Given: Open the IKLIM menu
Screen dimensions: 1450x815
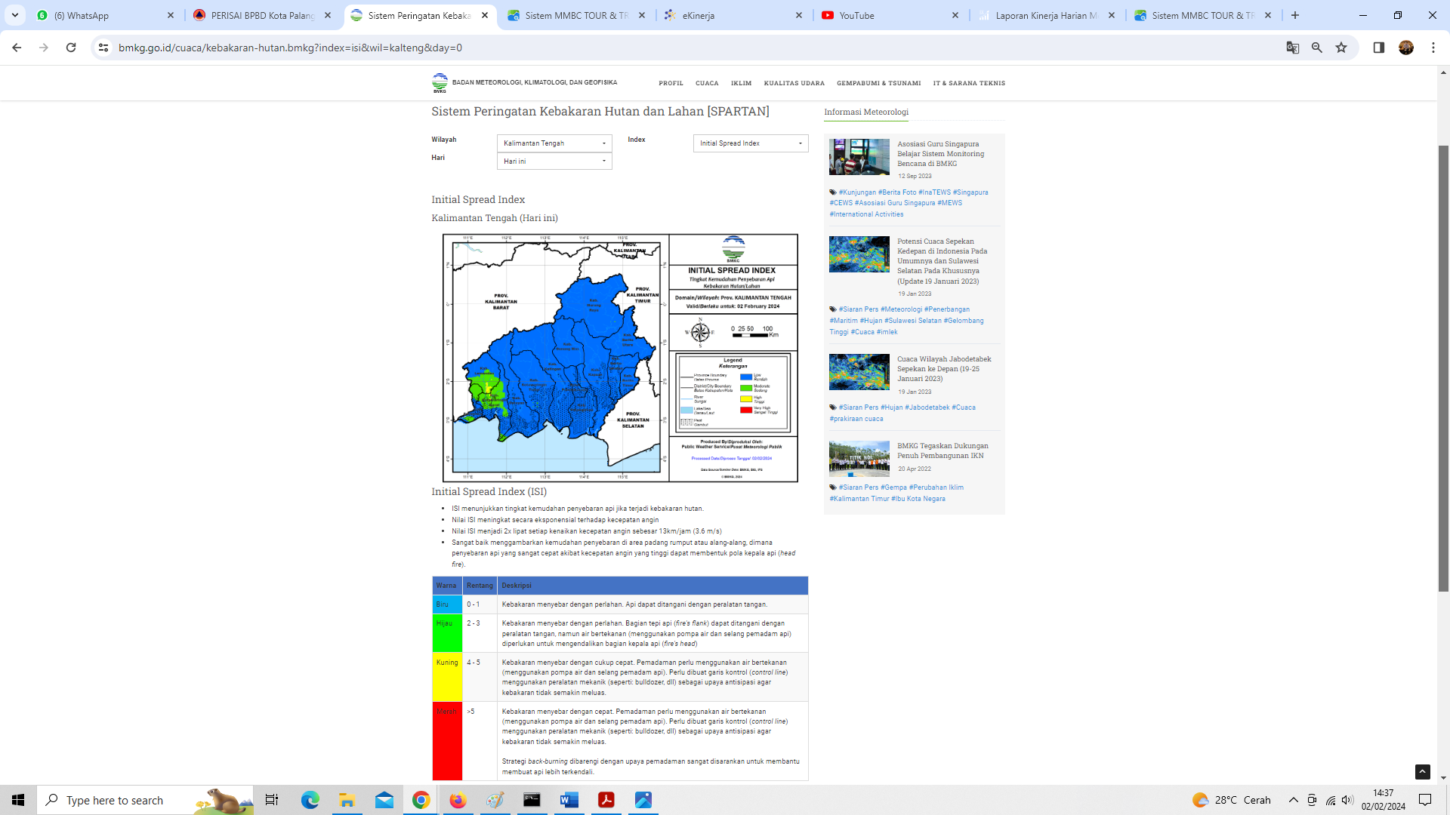Looking at the screenshot, I should click(741, 84).
